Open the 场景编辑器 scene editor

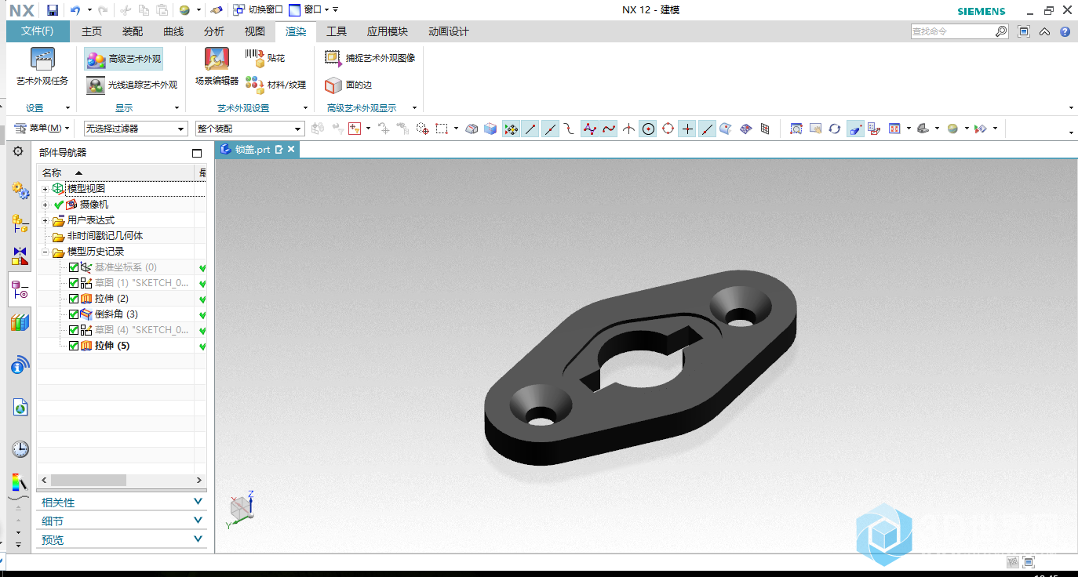click(x=217, y=67)
